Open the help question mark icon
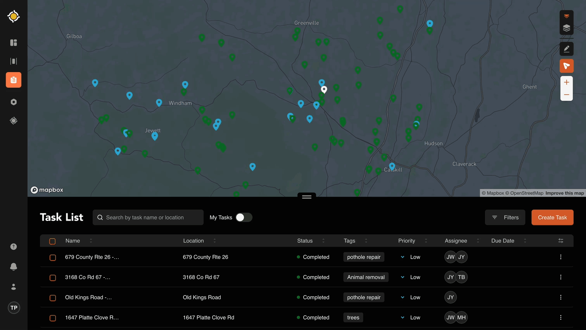Viewport: 586px width, 330px height. tap(14, 247)
